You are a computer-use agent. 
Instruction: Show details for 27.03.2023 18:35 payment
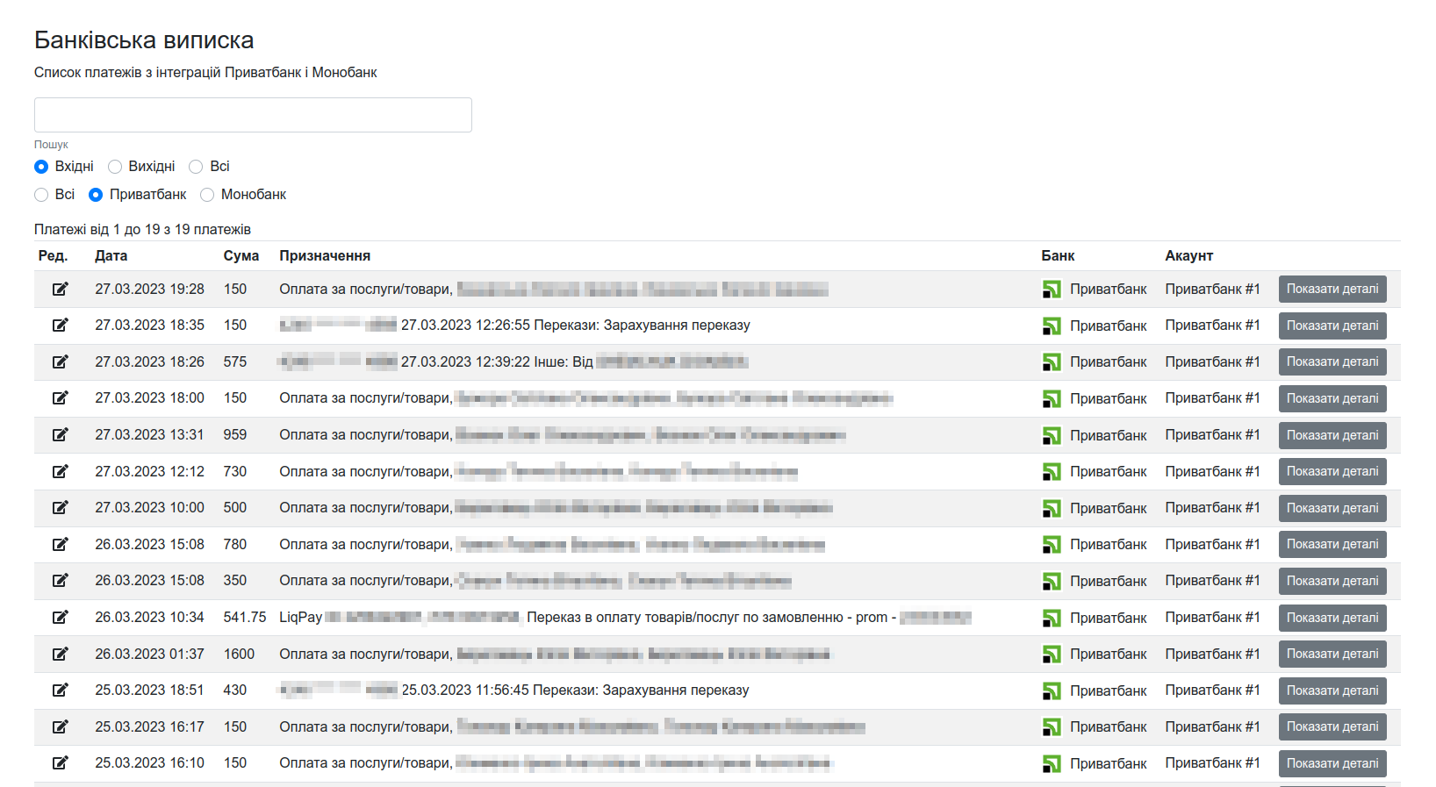[x=1332, y=326]
